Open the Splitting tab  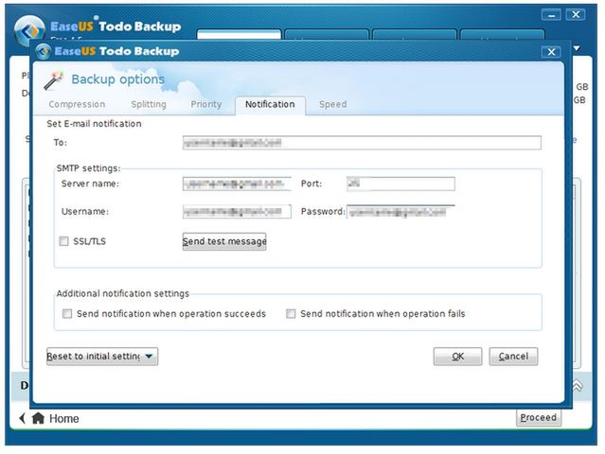(149, 104)
